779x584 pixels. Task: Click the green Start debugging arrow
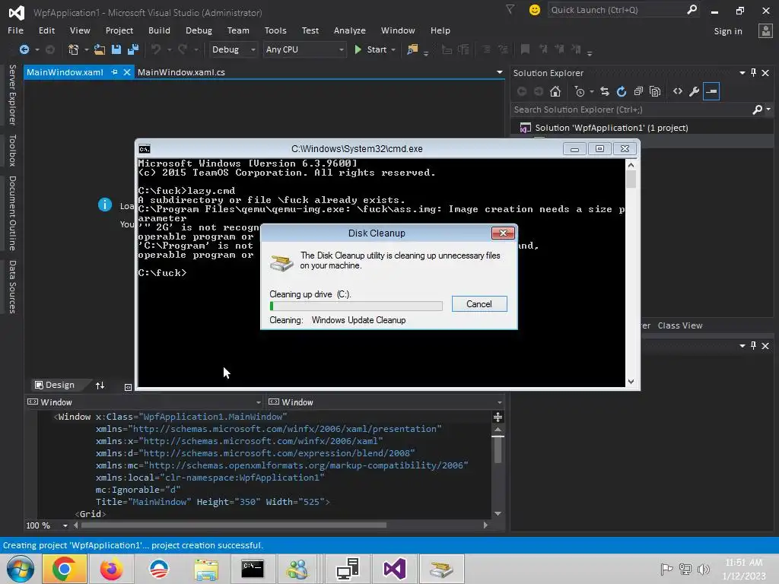[x=358, y=49]
